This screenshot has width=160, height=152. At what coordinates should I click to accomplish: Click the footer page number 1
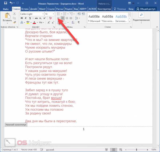[84, 129]
